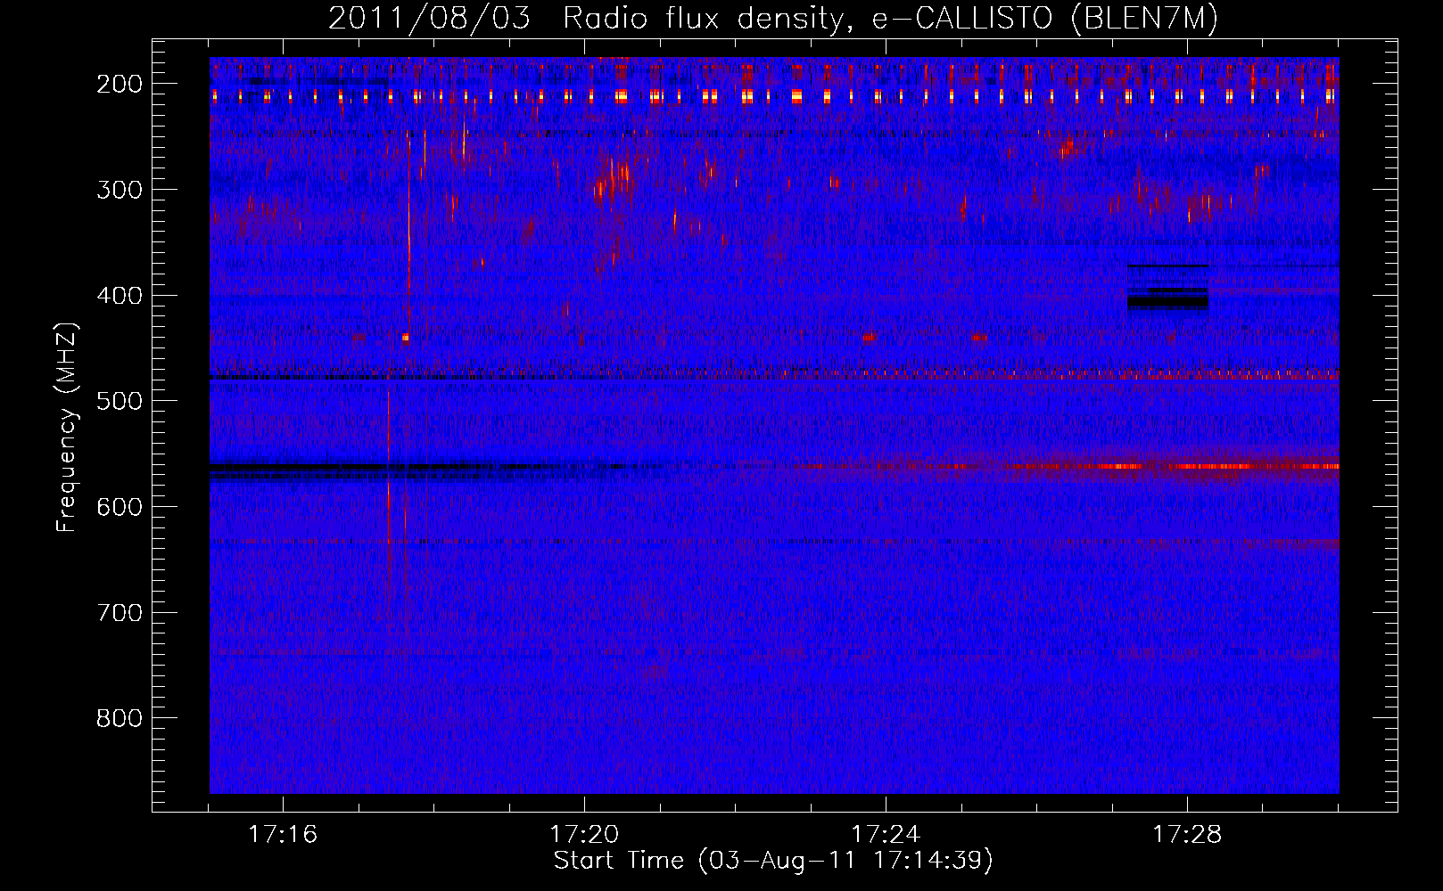This screenshot has height=891, width=1443.
Task: Click the 200 frequency tick label
Action: [x=119, y=84]
